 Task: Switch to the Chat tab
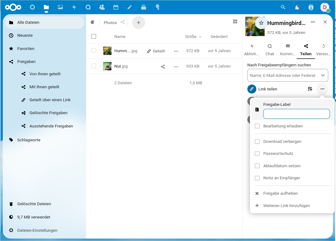point(270,49)
